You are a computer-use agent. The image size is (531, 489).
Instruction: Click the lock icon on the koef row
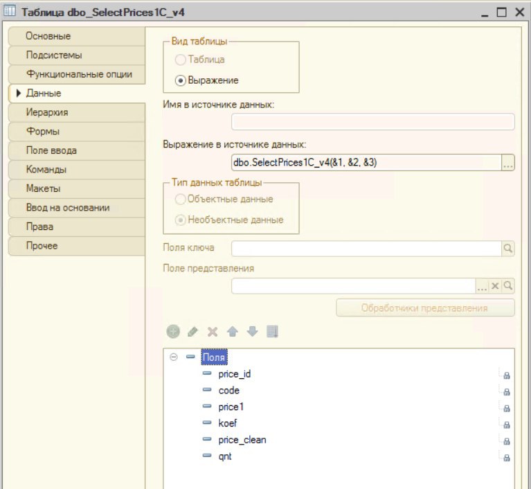pos(507,425)
